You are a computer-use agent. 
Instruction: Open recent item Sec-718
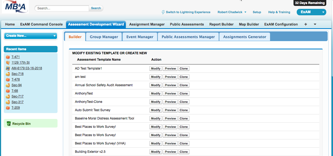(x=17, y=74)
